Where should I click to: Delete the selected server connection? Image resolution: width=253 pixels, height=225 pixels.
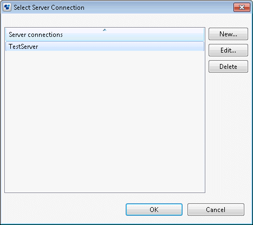pos(228,67)
